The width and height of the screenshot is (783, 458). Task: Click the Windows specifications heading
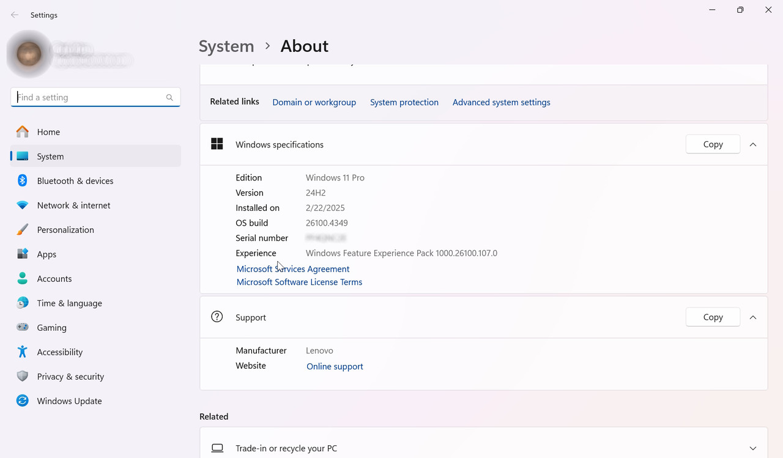(x=280, y=145)
